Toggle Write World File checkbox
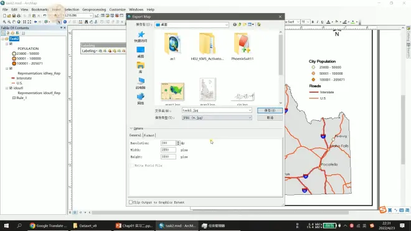This screenshot has height=231, width=411. (x=132, y=166)
